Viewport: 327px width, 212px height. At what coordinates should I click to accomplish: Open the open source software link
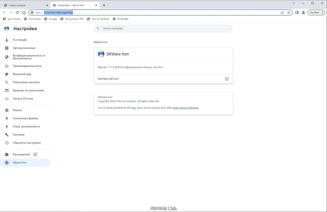pos(186,108)
